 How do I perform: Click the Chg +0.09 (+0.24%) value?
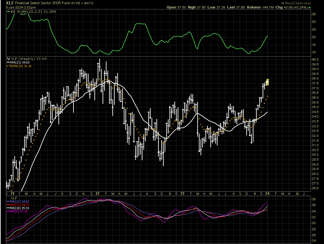coord(292,7)
